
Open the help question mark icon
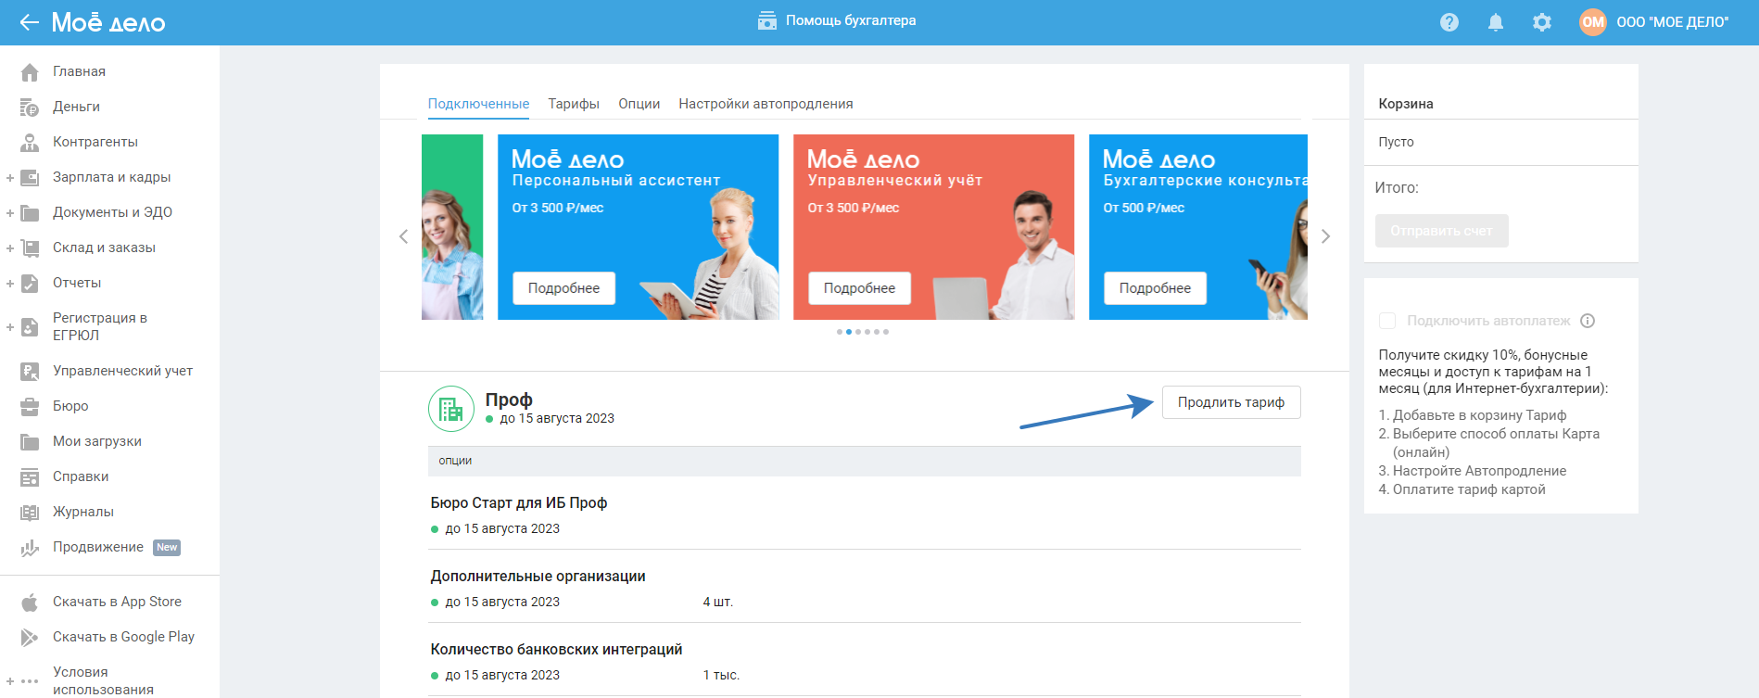click(1449, 22)
